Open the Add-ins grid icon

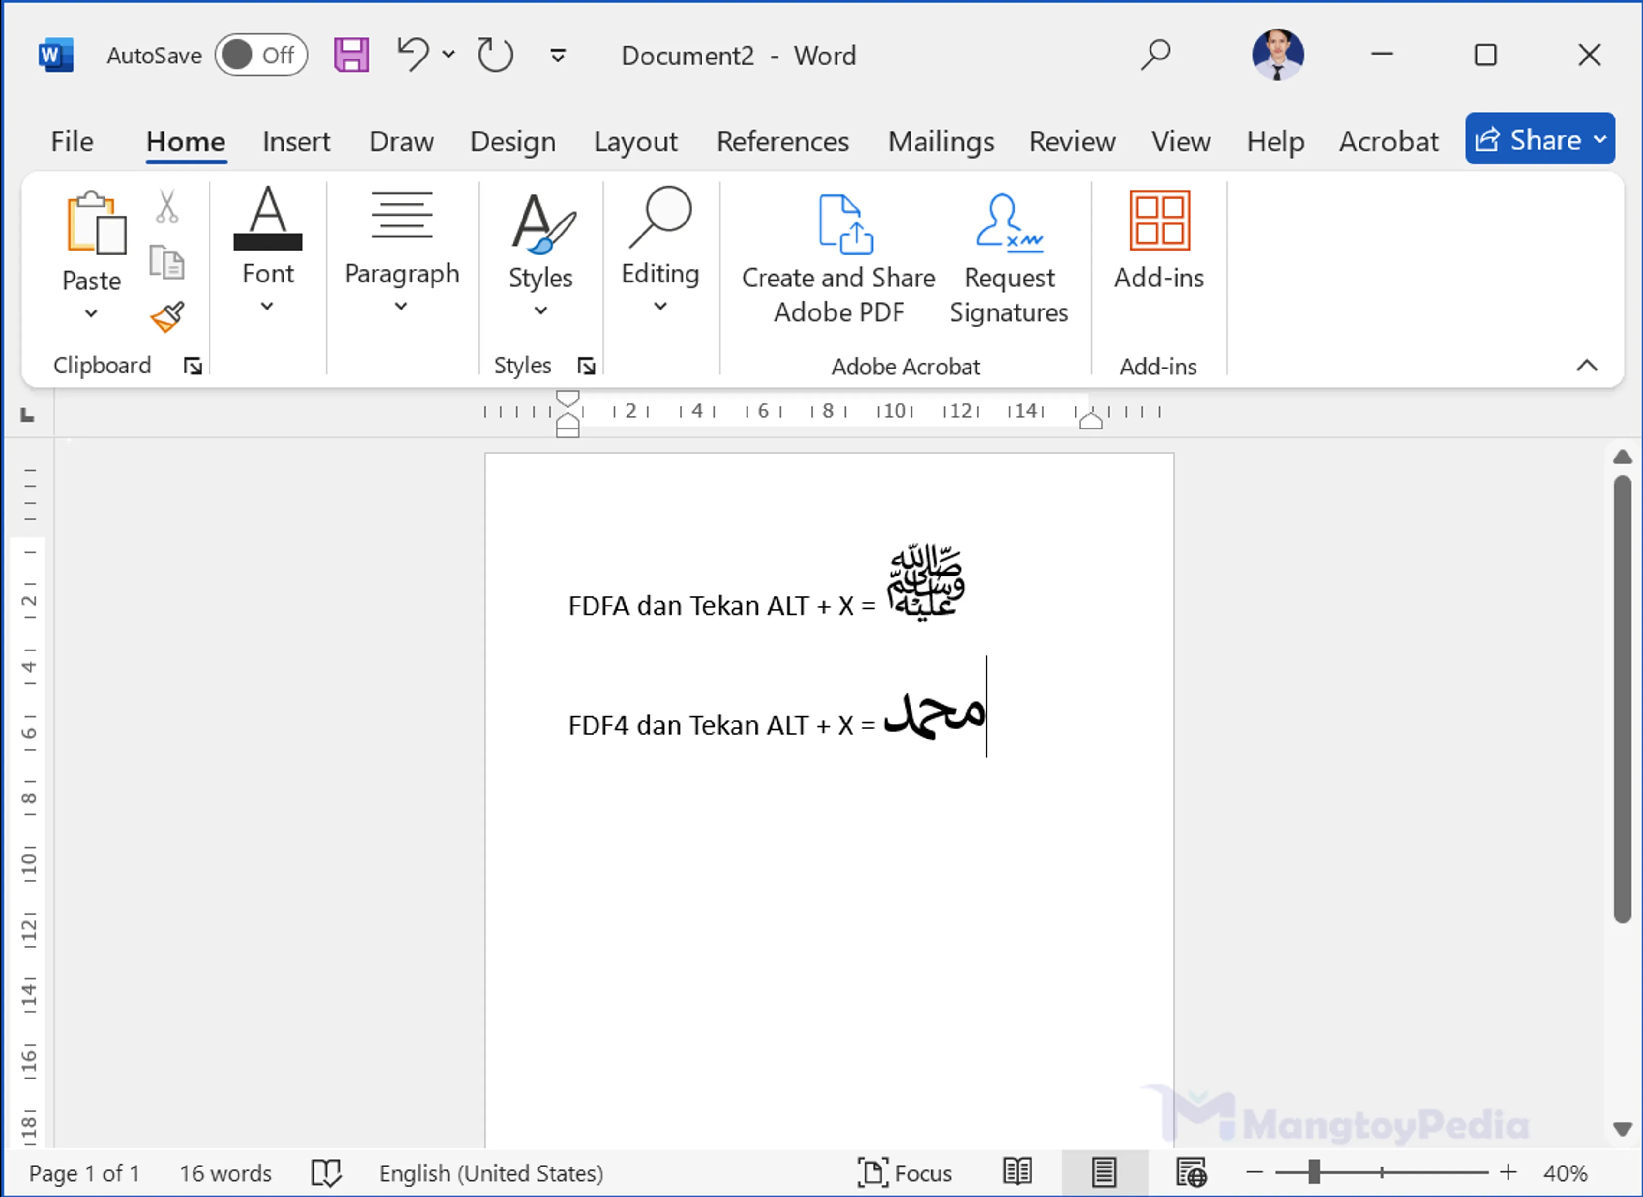(1159, 220)
